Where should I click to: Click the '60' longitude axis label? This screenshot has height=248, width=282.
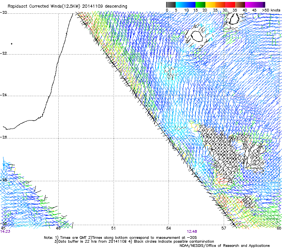(279, 228)
